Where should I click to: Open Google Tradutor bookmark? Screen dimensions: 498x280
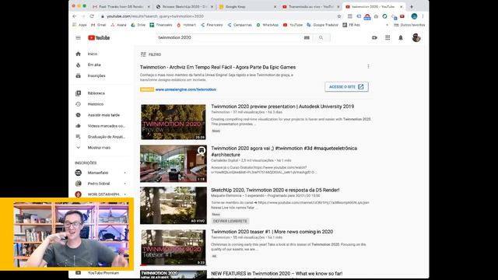coord(323,25)
